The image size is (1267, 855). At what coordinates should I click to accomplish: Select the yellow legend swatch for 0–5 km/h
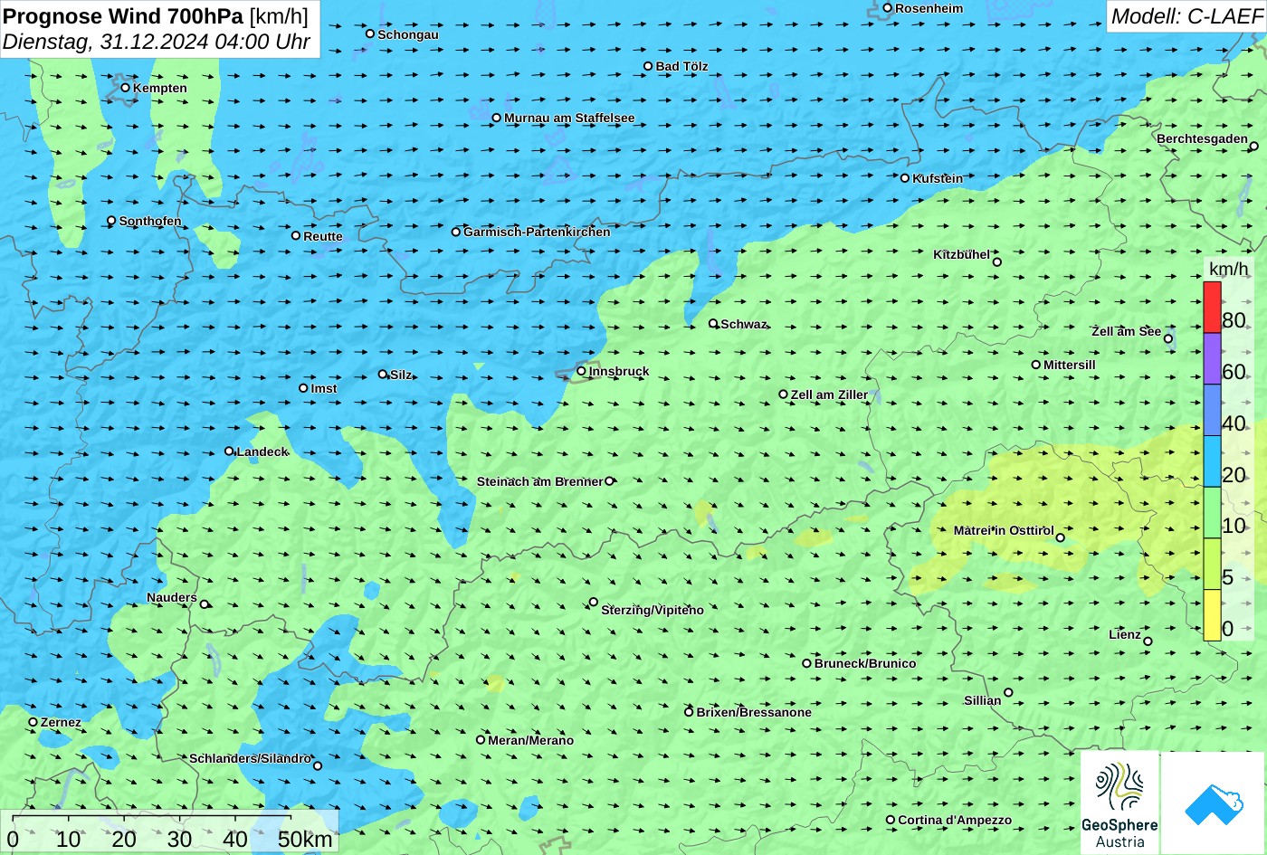click(x=1212, y=615)
